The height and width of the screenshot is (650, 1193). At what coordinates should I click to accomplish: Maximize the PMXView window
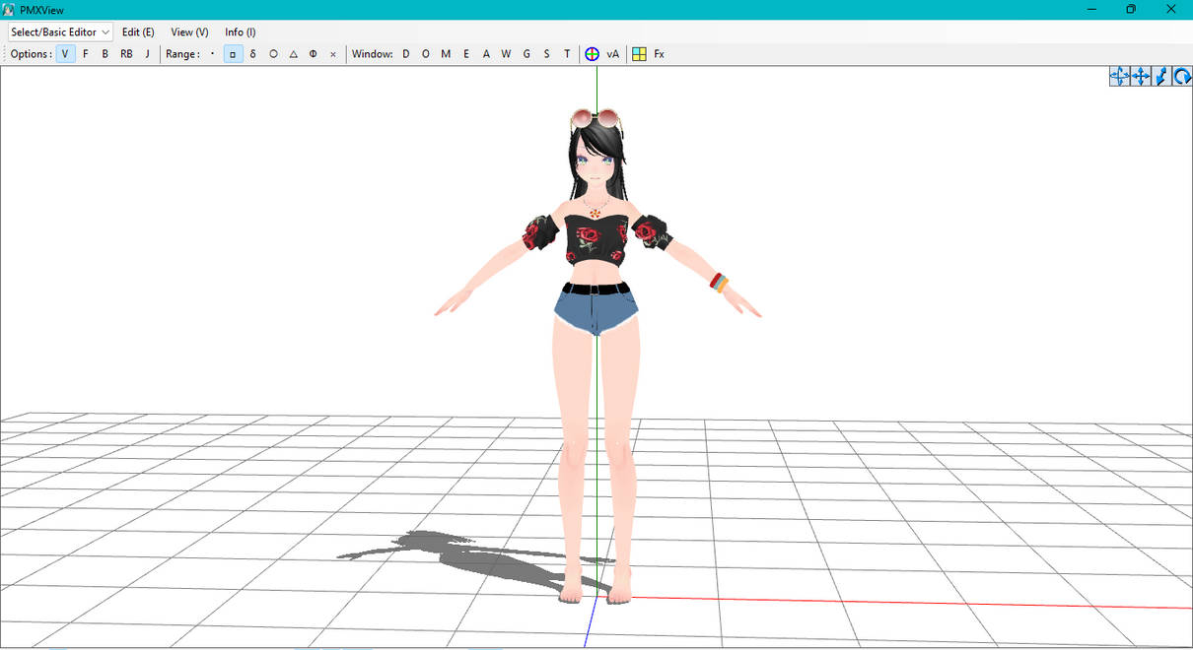click(1131, 9)
